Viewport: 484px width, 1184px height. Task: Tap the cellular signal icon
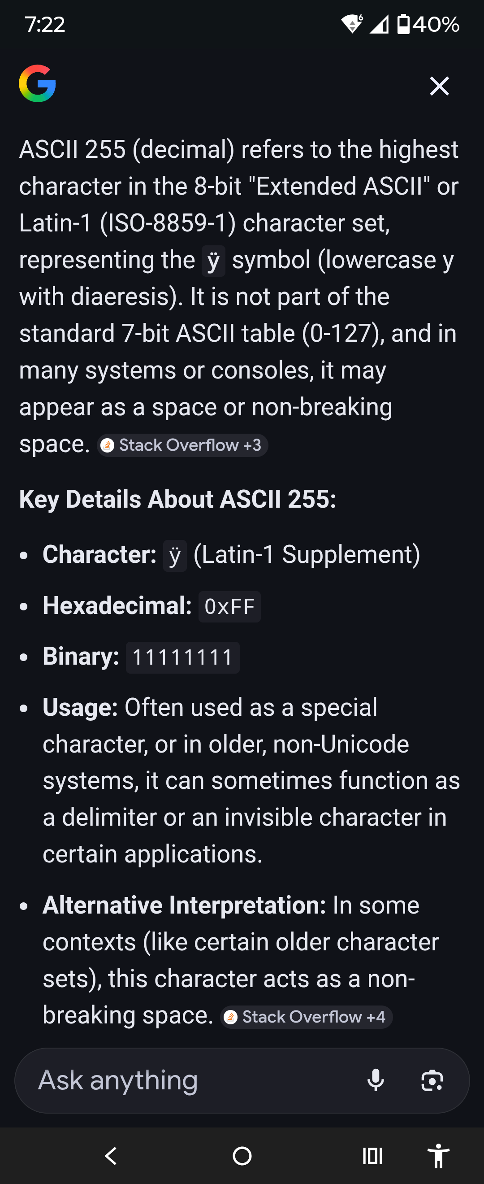click(379, 24)
